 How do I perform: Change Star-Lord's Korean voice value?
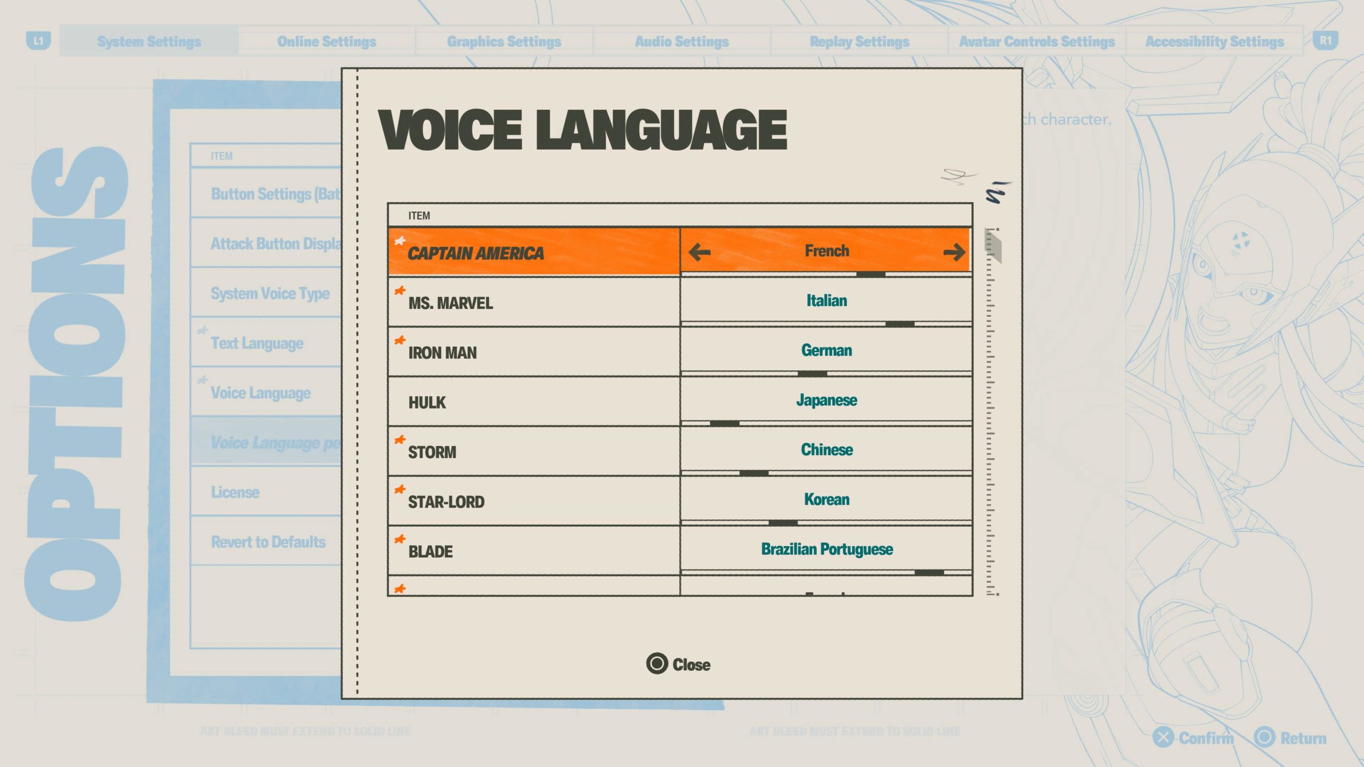[x=826, y=500]
